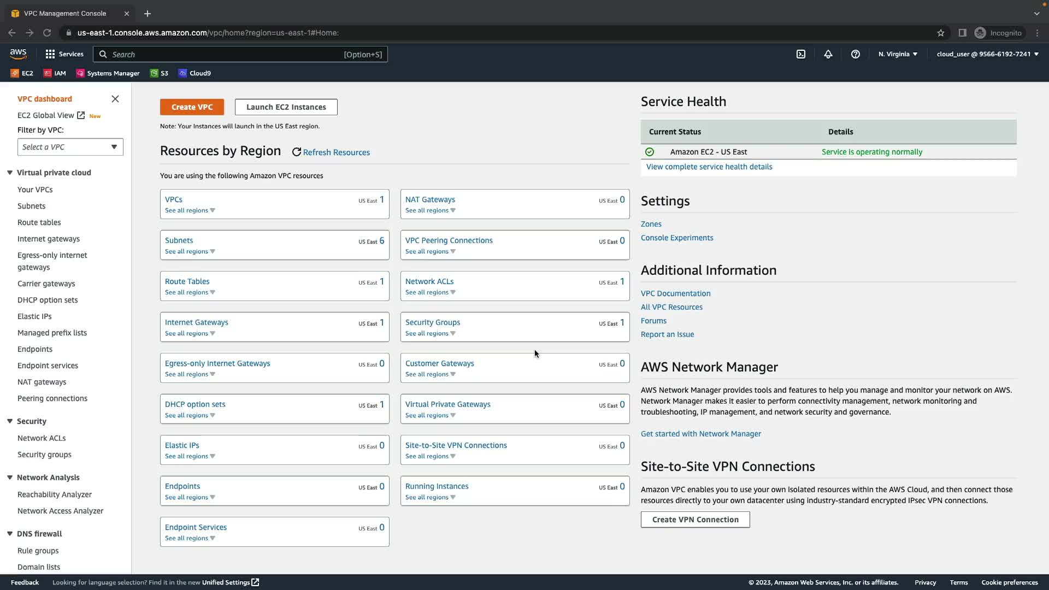Viewport: 1049px width, 590px height.
Task: Bookmark this page with the star icon
Action: 941,33
